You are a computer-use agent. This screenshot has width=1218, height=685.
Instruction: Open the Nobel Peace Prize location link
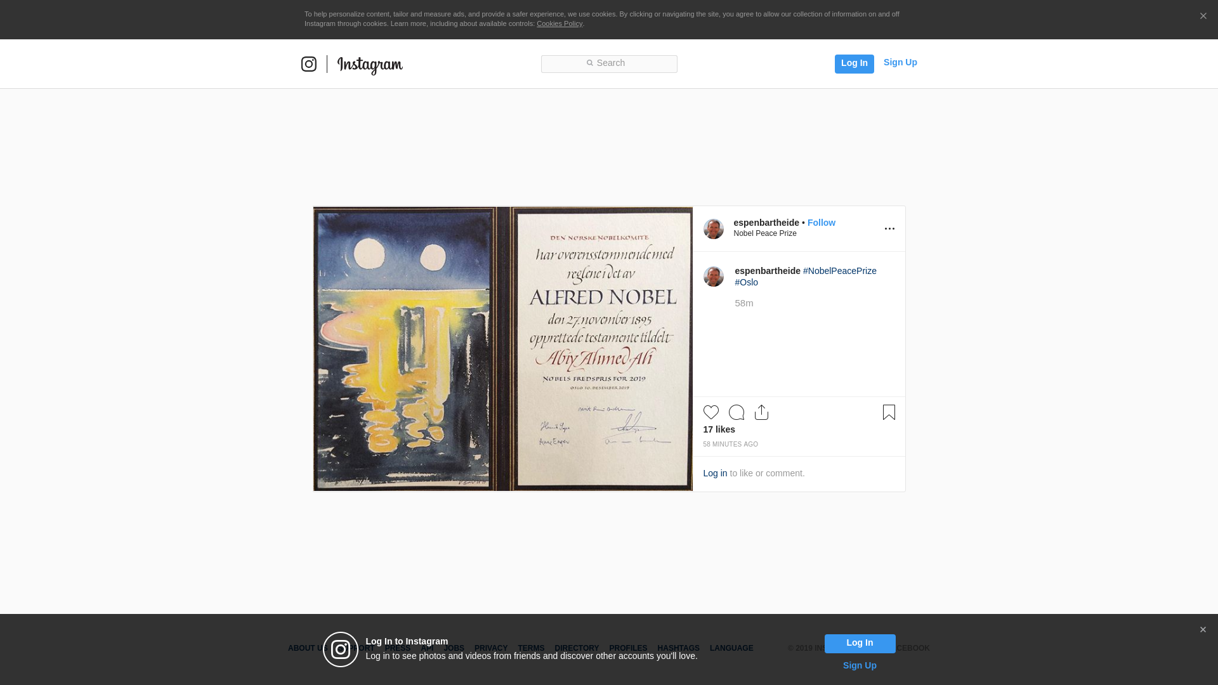point(765,233)
